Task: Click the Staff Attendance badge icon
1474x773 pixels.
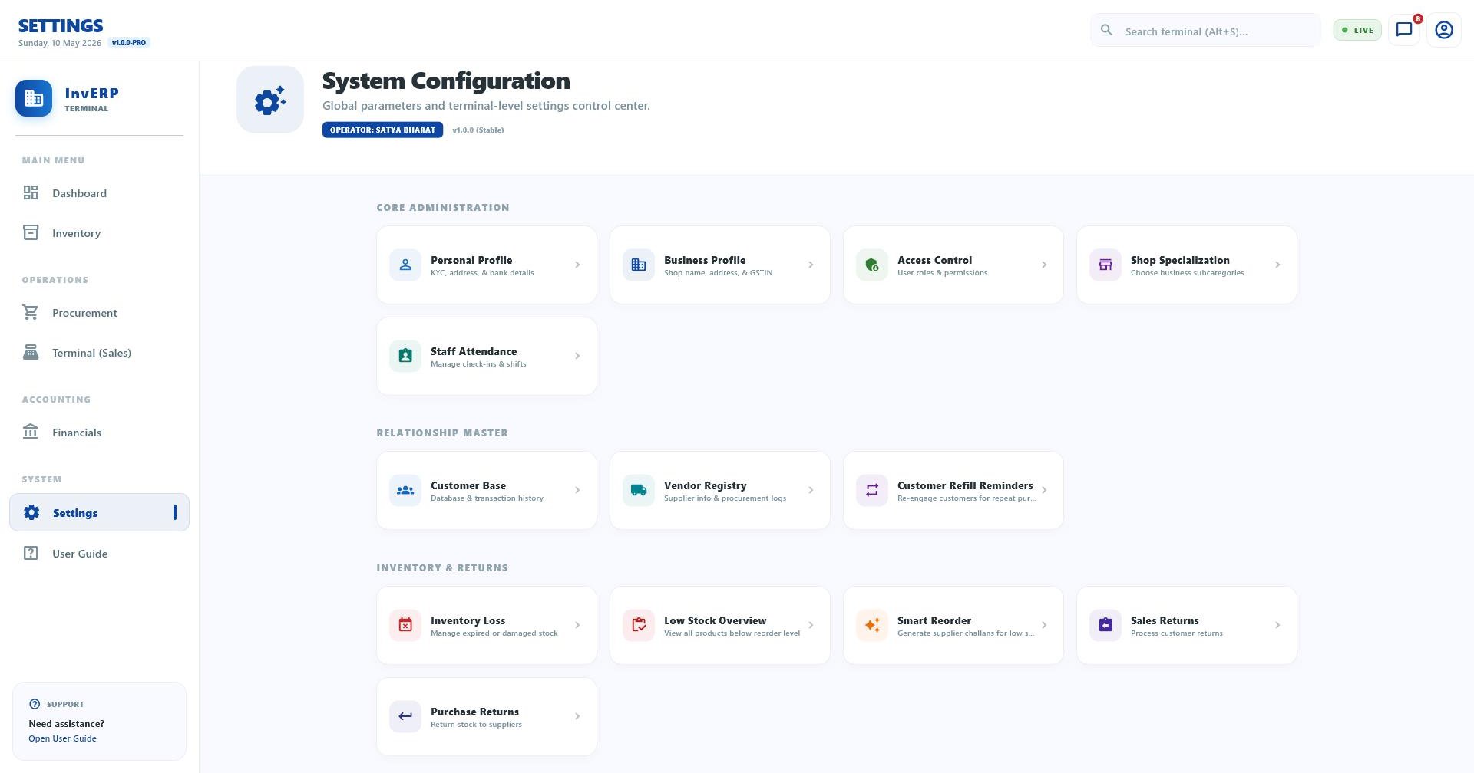Action: (405, 357)
